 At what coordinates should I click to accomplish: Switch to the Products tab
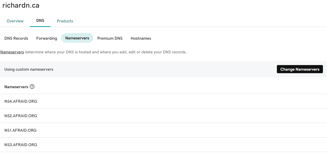pyautogui.click(x=65, y=21)
